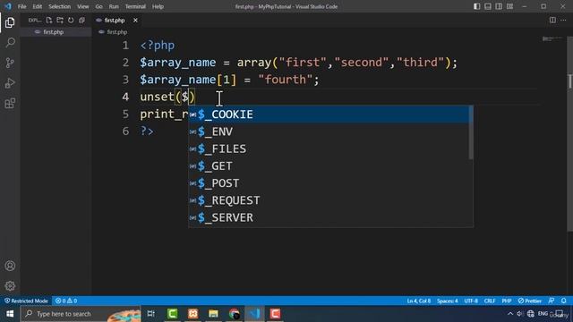Toggle the primary side bar layout icon
Screen dimensions: 573x322
tap(477, 6)
